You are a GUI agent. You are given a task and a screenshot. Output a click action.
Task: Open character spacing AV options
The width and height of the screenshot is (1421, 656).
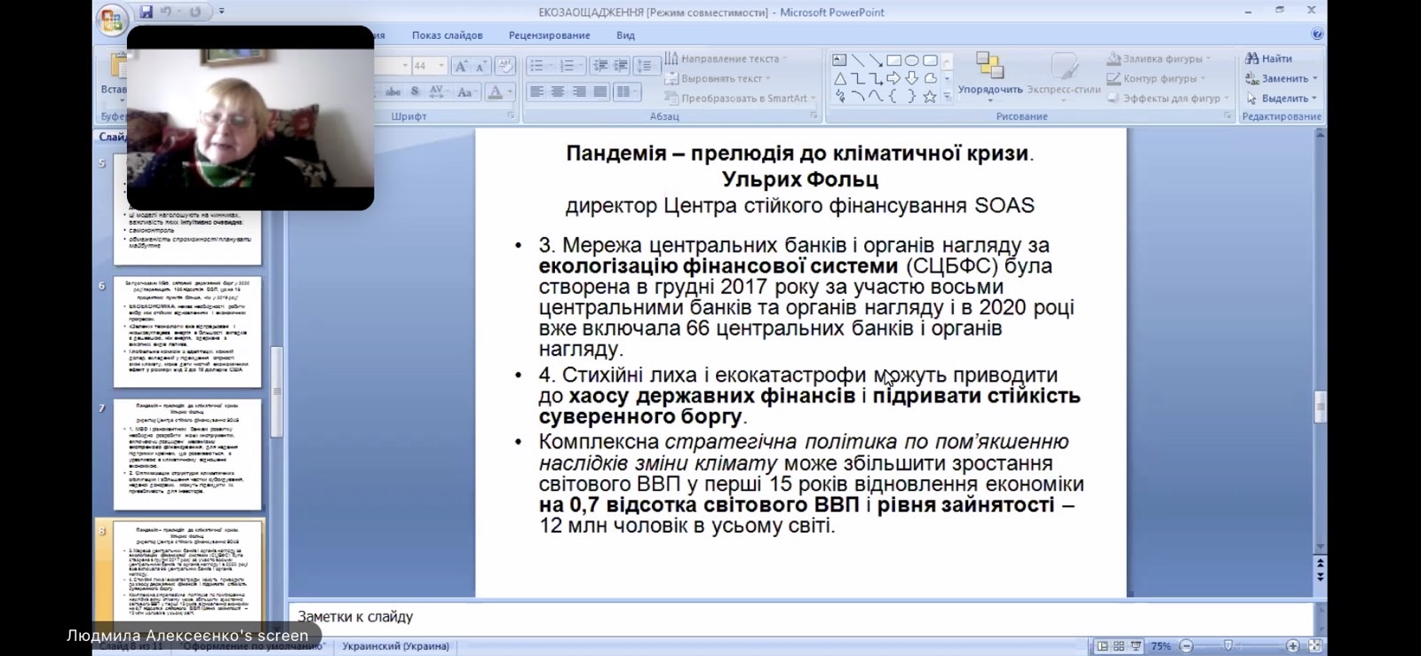click(437, 91)
